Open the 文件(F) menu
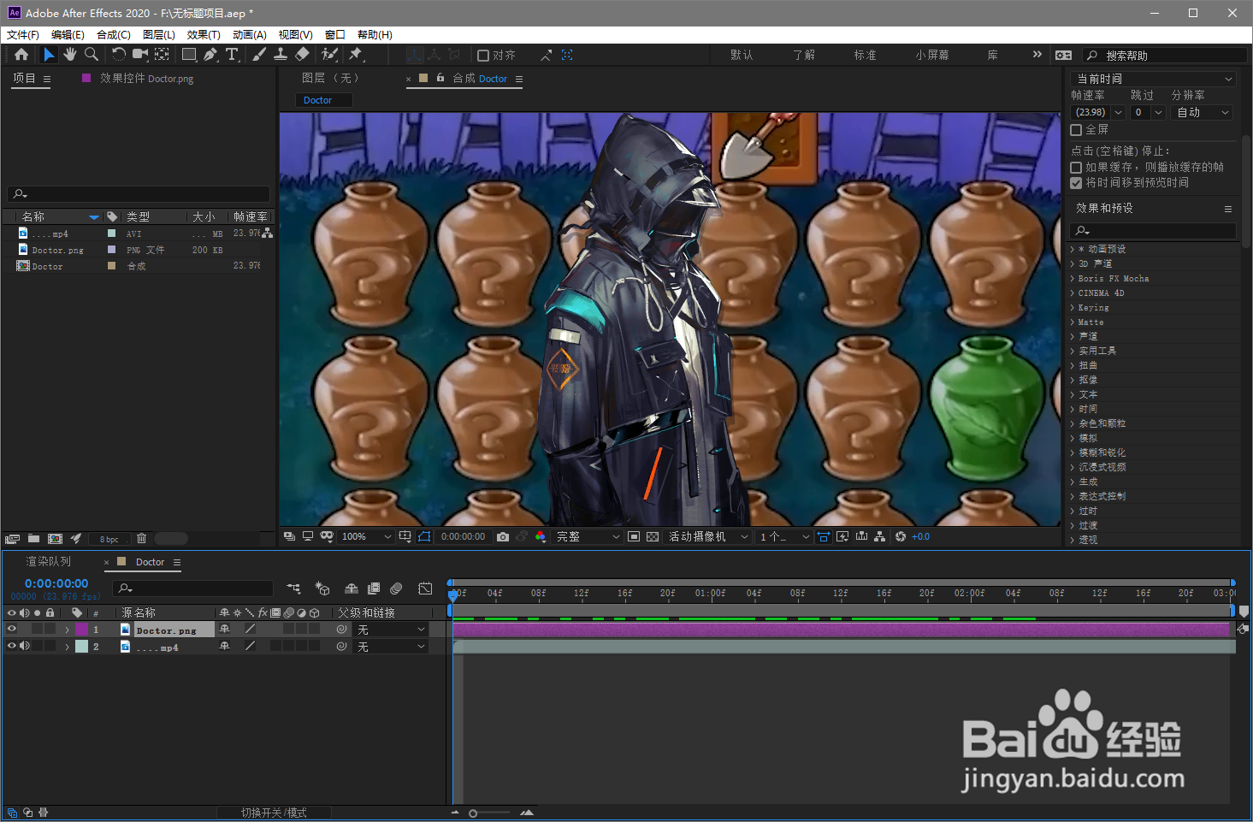Screen dimensions: 1253x822 tap(23, 35)
